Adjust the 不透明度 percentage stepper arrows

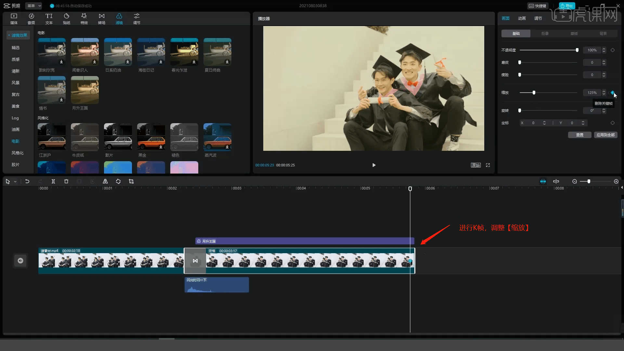604,50
